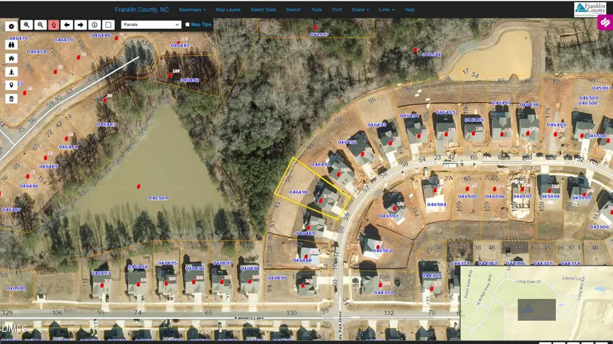Click parcel label 044370
The image size is (613, 344).
(383, 293)
